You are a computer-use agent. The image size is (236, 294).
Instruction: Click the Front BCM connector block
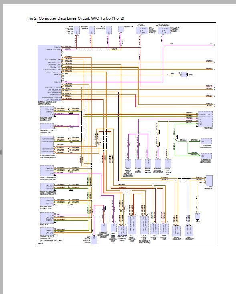click(206, 119)
